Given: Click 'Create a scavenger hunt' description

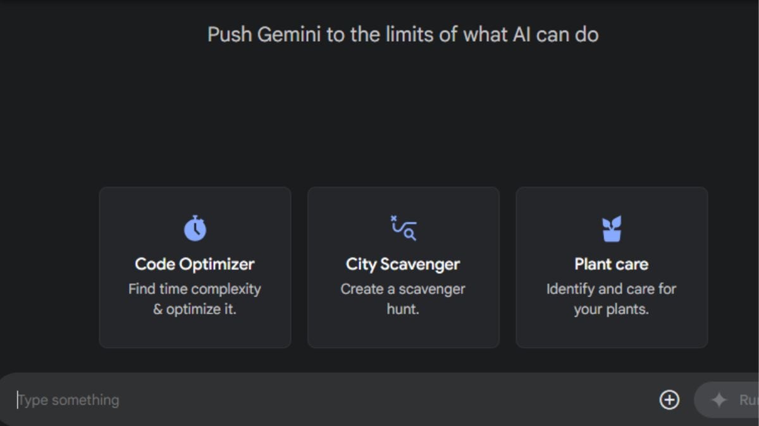Looking at the screenshot, I should coord(403,299).
